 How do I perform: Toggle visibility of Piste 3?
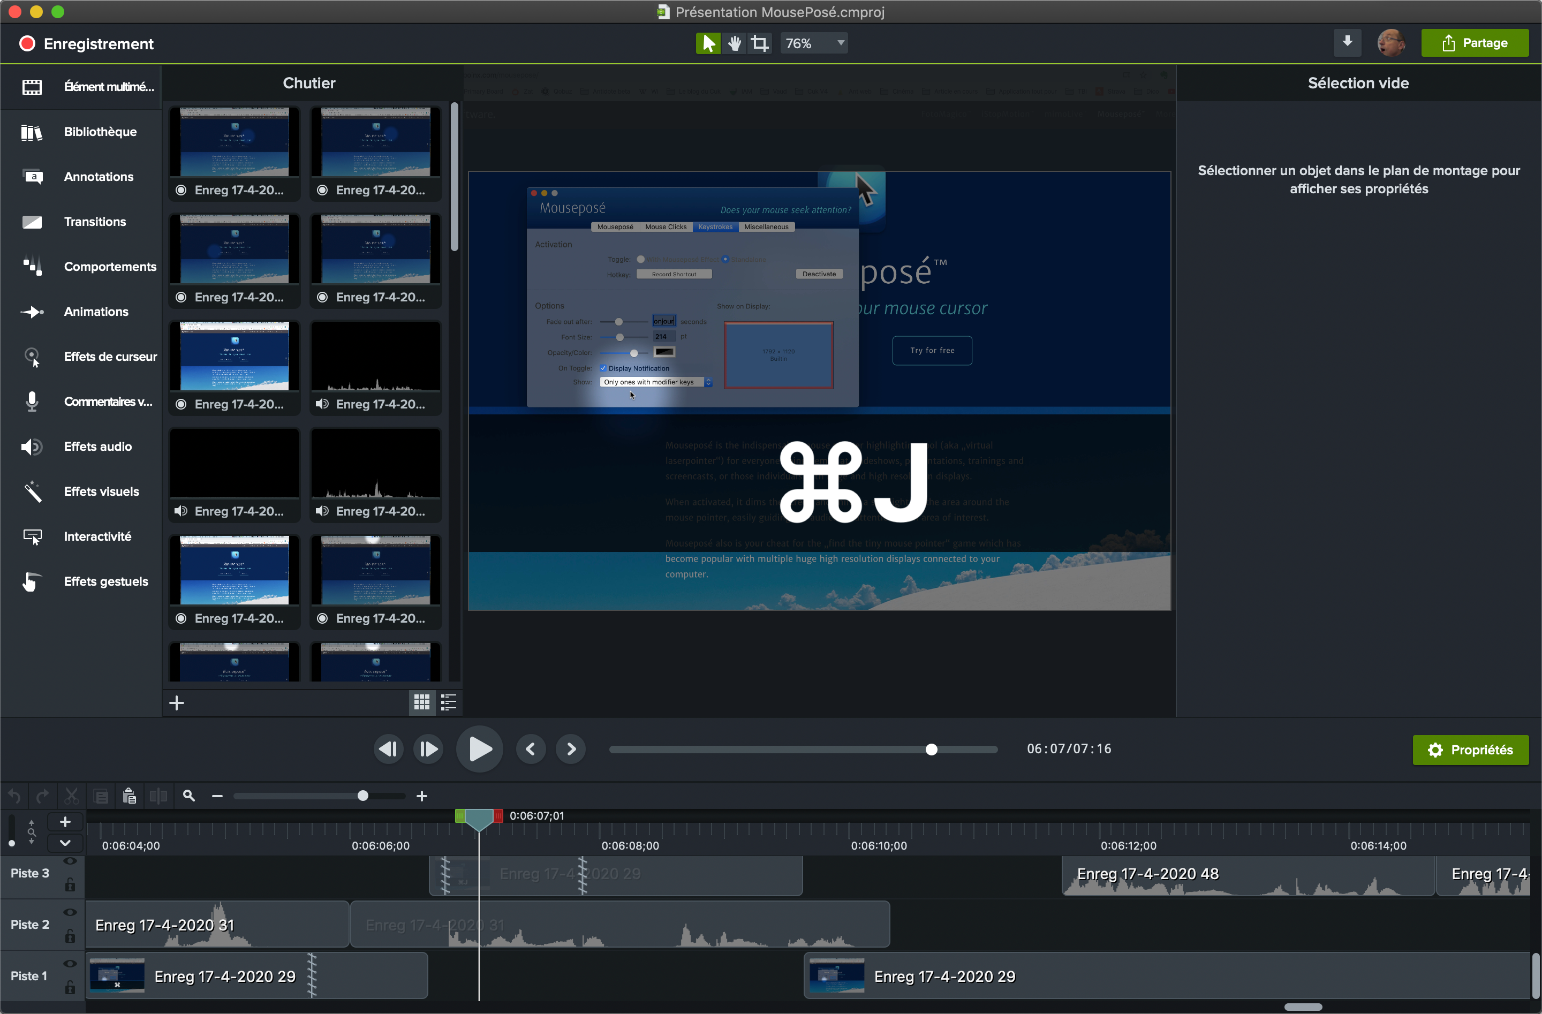[x=70, y=861]
